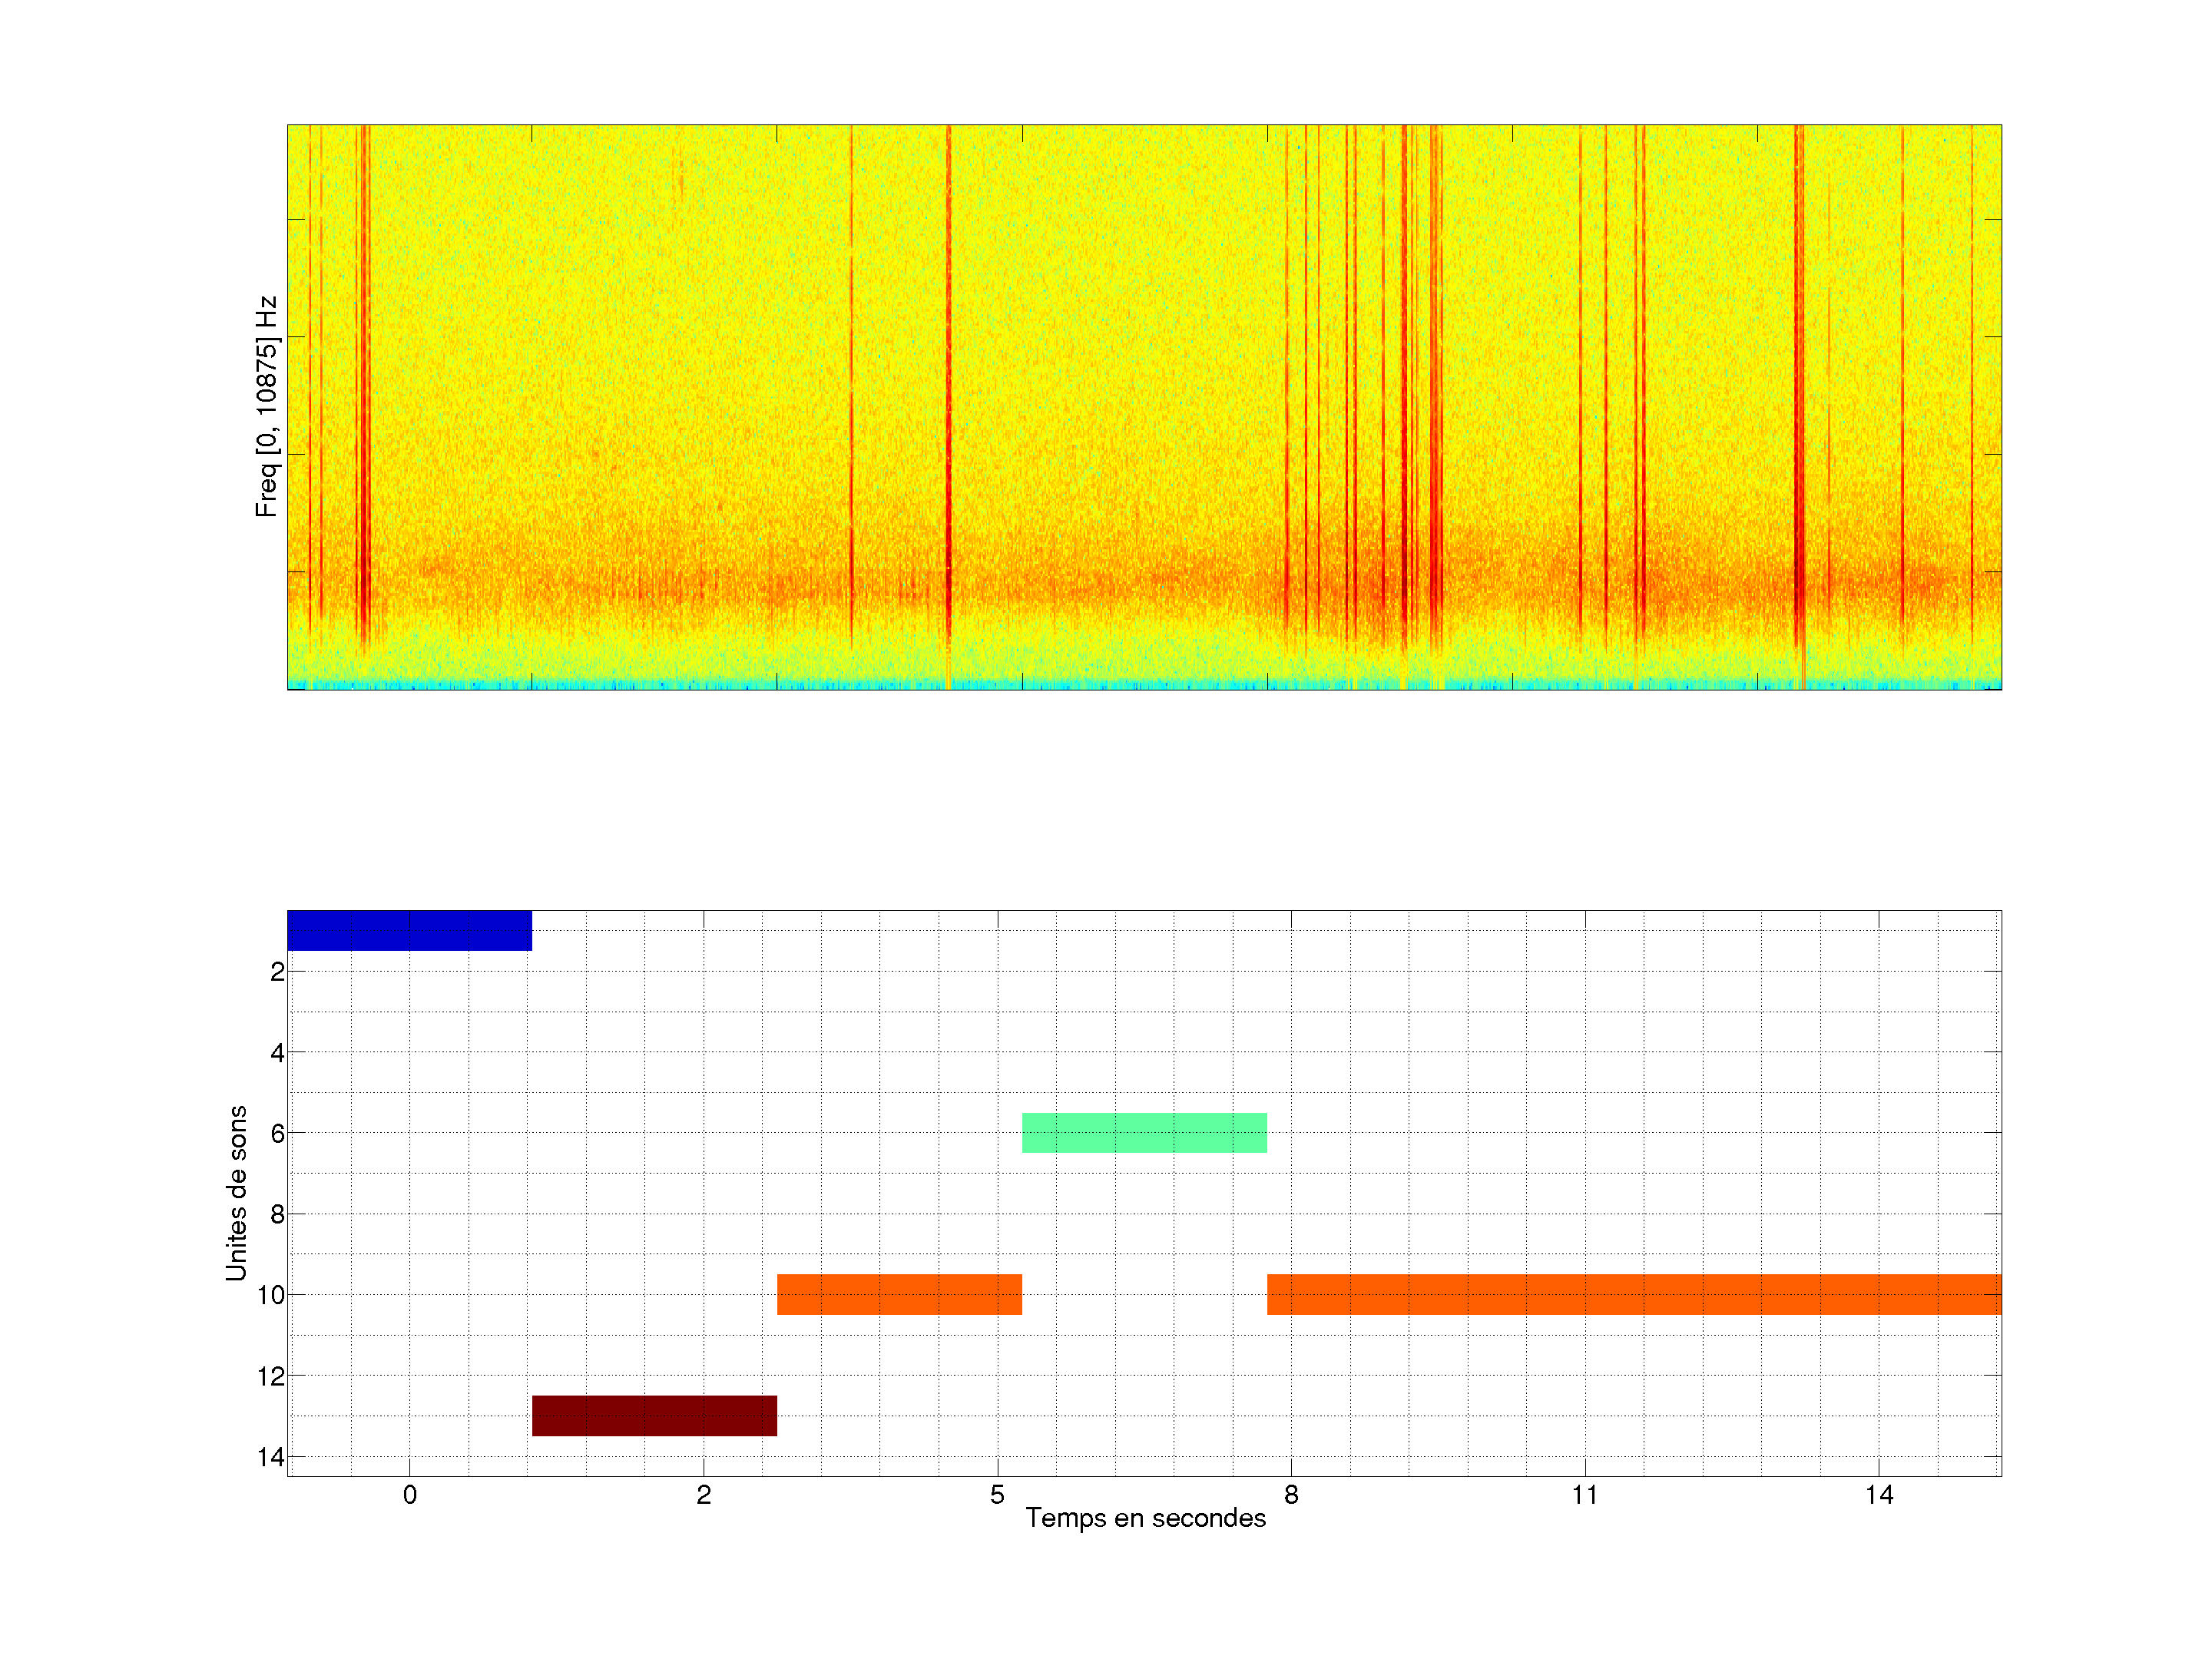Click x-axis tick label 11
Screen dimensions: 2212x1659
(1585, 1495)
